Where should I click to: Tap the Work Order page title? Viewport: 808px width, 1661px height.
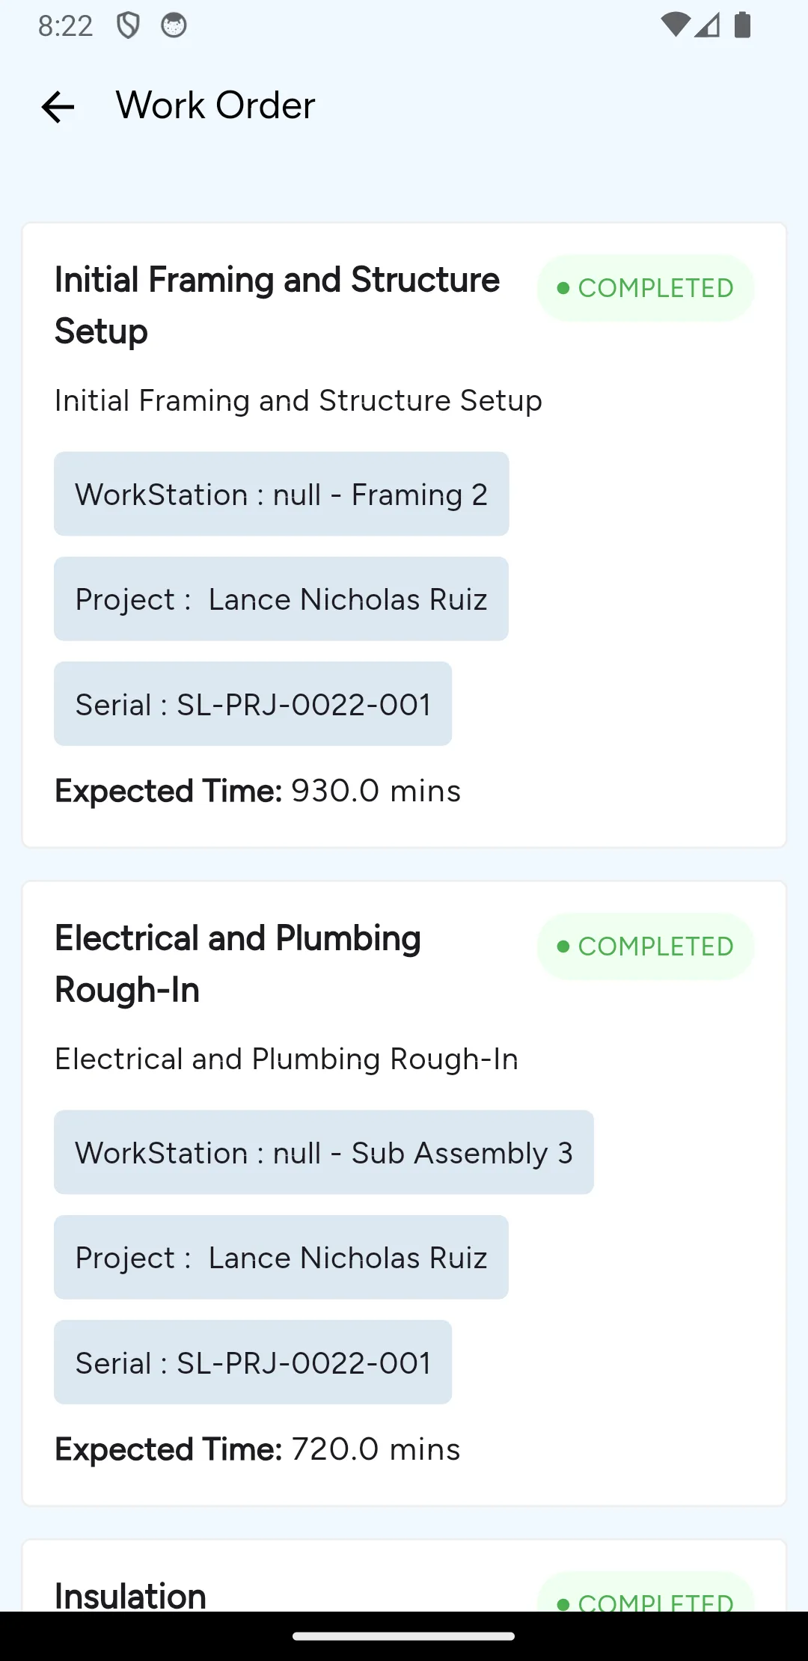(x=215, y=105)
